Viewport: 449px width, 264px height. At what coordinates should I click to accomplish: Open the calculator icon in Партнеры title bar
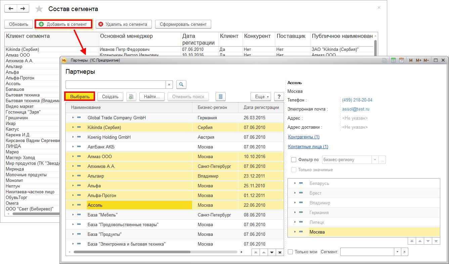(x=393, y=60)
